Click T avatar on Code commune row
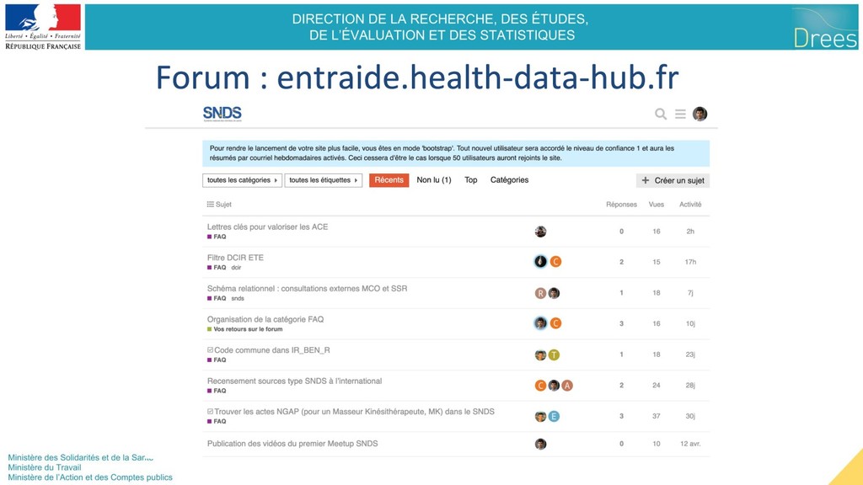 [554, 354]
